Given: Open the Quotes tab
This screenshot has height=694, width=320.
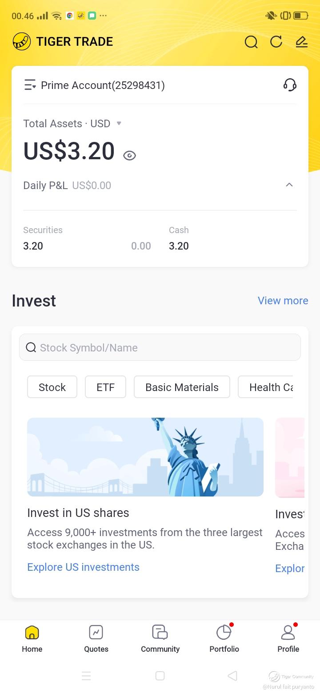Looking at the screenshot, I should tap(96, 638).
